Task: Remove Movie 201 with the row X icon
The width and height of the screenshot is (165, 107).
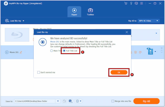Action: coord(162,48)
